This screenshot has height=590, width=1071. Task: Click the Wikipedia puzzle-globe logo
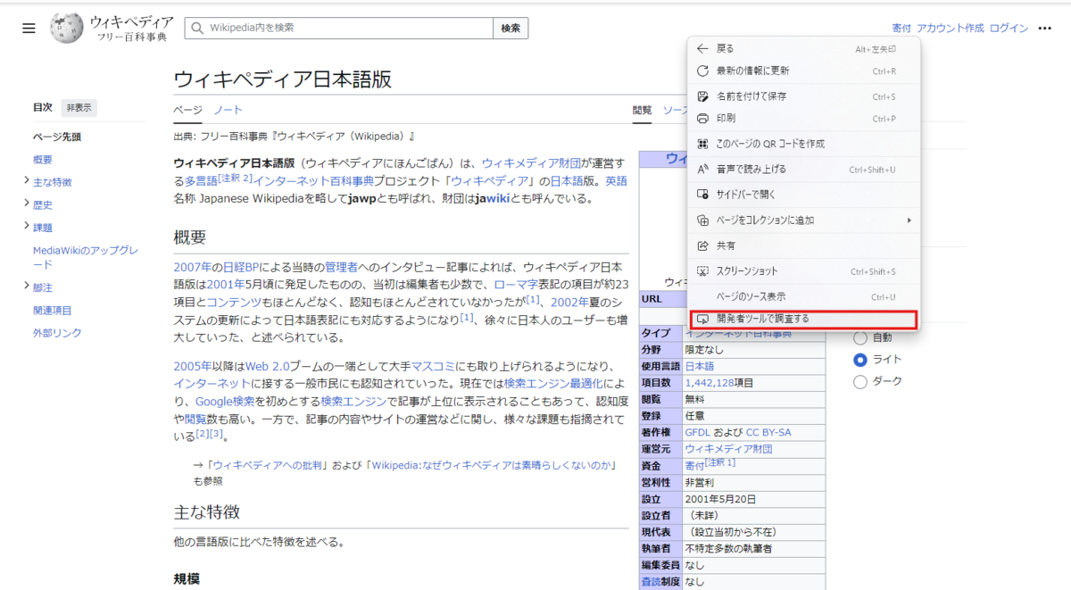pyautogui.click(x=65, y=28)
